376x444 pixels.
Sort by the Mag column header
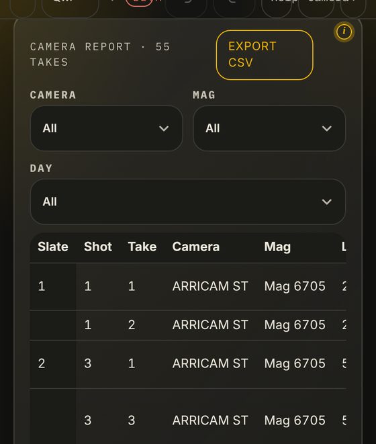click(277, 247)
